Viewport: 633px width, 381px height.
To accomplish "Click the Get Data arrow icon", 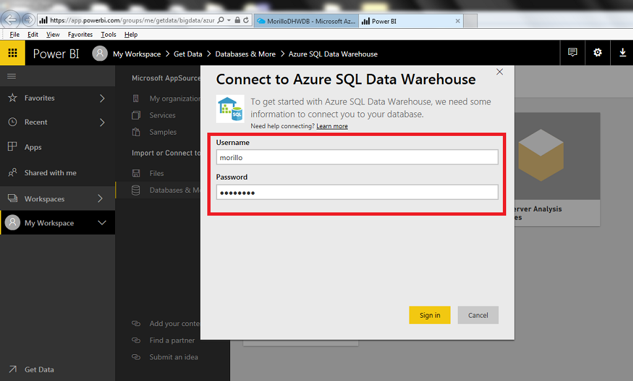I will (12, 369).
